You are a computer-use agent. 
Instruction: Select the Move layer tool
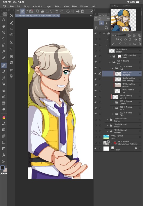click(4, 39)
